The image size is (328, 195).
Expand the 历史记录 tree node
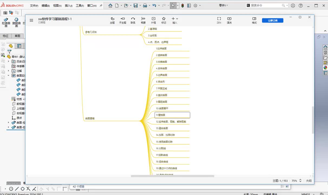(8, 61)
